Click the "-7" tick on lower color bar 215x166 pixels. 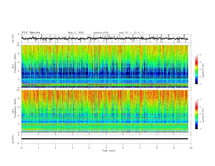200,129
